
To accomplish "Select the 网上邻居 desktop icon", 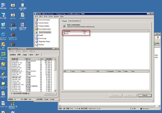I will (x=3, y=16).
